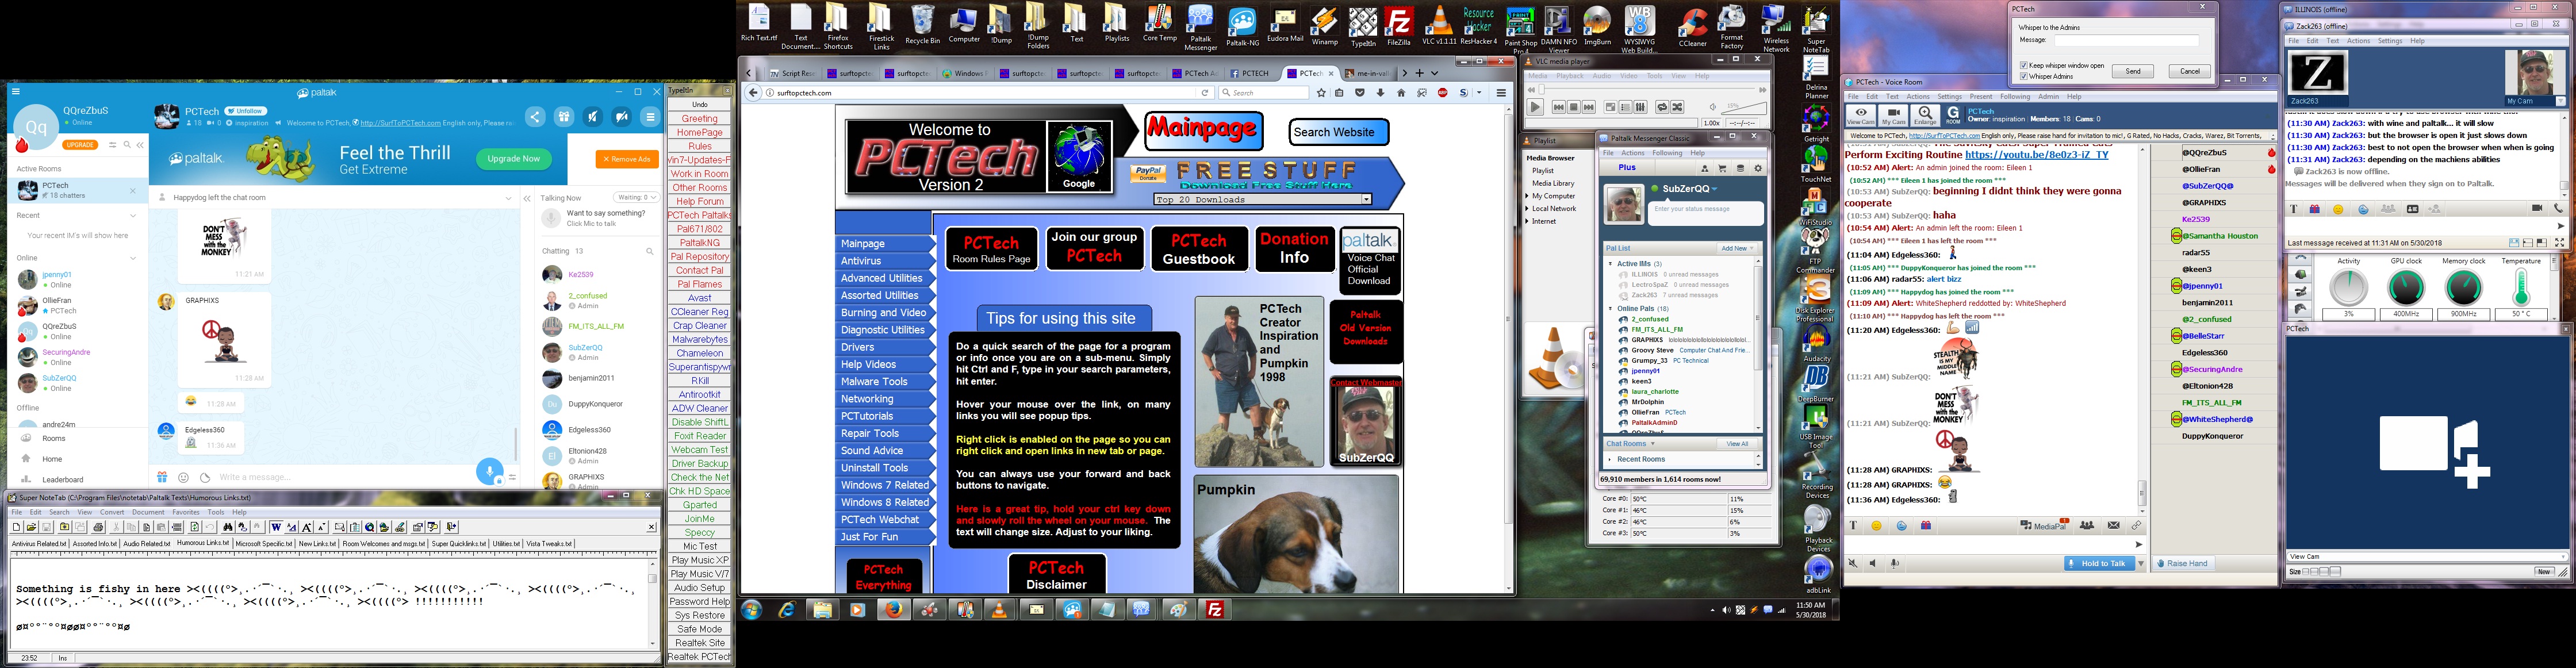This screenshot has height=668, width=2576.
Task: Click Enlarge magnifier button in Voice Room
Action: [x=1925, y=115]
